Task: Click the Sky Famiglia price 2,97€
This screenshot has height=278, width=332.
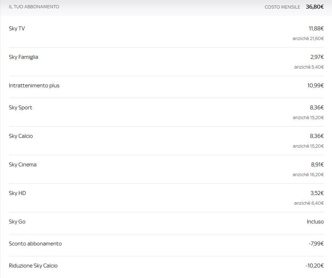Action: [x=317, y=57]
